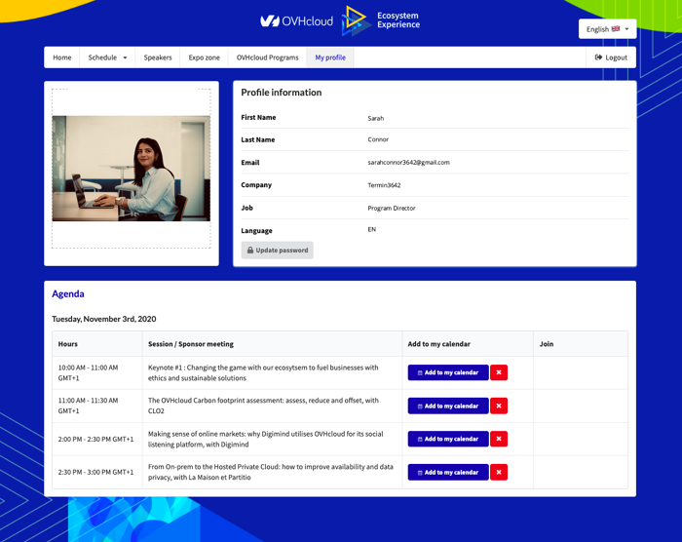This screenshot has height=542, width=682.
Task: Click the Update password button
Action: coord(278,251)
